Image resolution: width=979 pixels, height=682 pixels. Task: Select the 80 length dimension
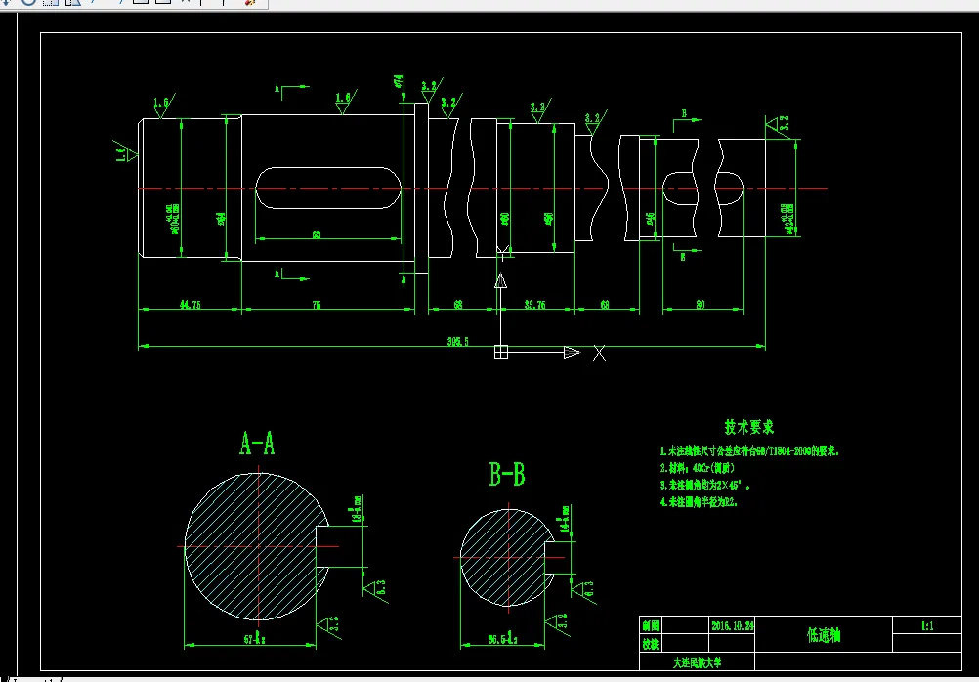click(x=700, y=305)
